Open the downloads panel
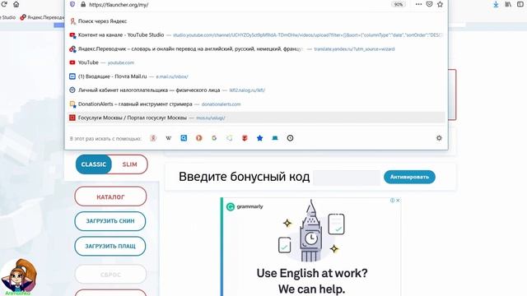527x296 pixels. [496, 4]
